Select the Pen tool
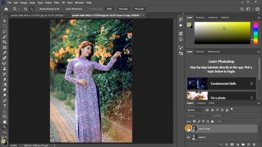 pyautogui.click(x=5, y=100)
